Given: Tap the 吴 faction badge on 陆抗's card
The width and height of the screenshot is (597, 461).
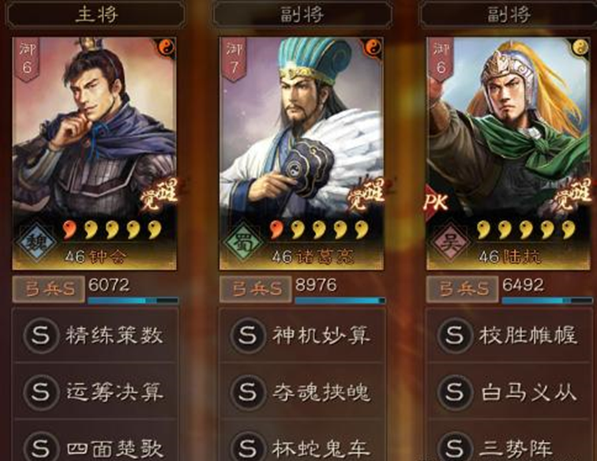Looking at the screenshot, I should tap(449, 242).
